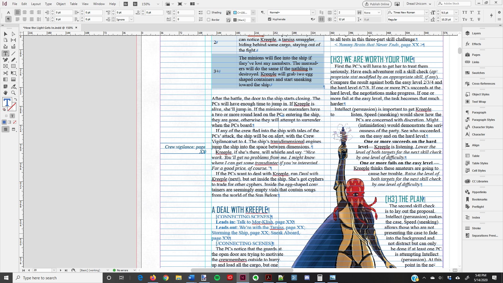Switch to Paragraph Formatting Controls
This screenshot has width=503, height=283.
8,19
